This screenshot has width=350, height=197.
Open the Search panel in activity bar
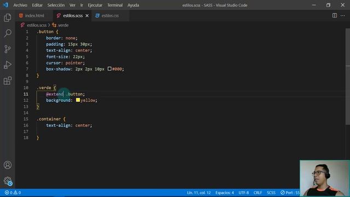click(x=7, y=33)
